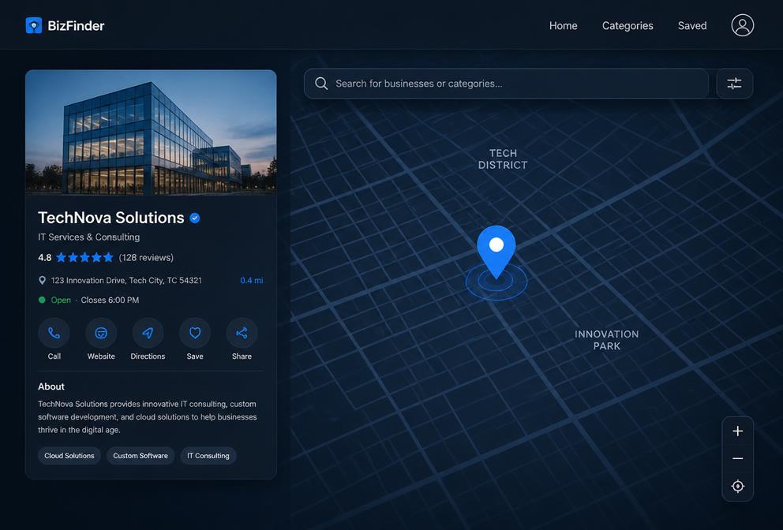Open the map filter settings icon
Image resolution: width=783 pixels, height=530 pixels.
pos(734,84)
